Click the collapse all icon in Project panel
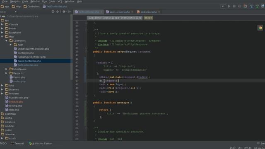Viewport: 265px width, 149px height. tap(58, 12)
